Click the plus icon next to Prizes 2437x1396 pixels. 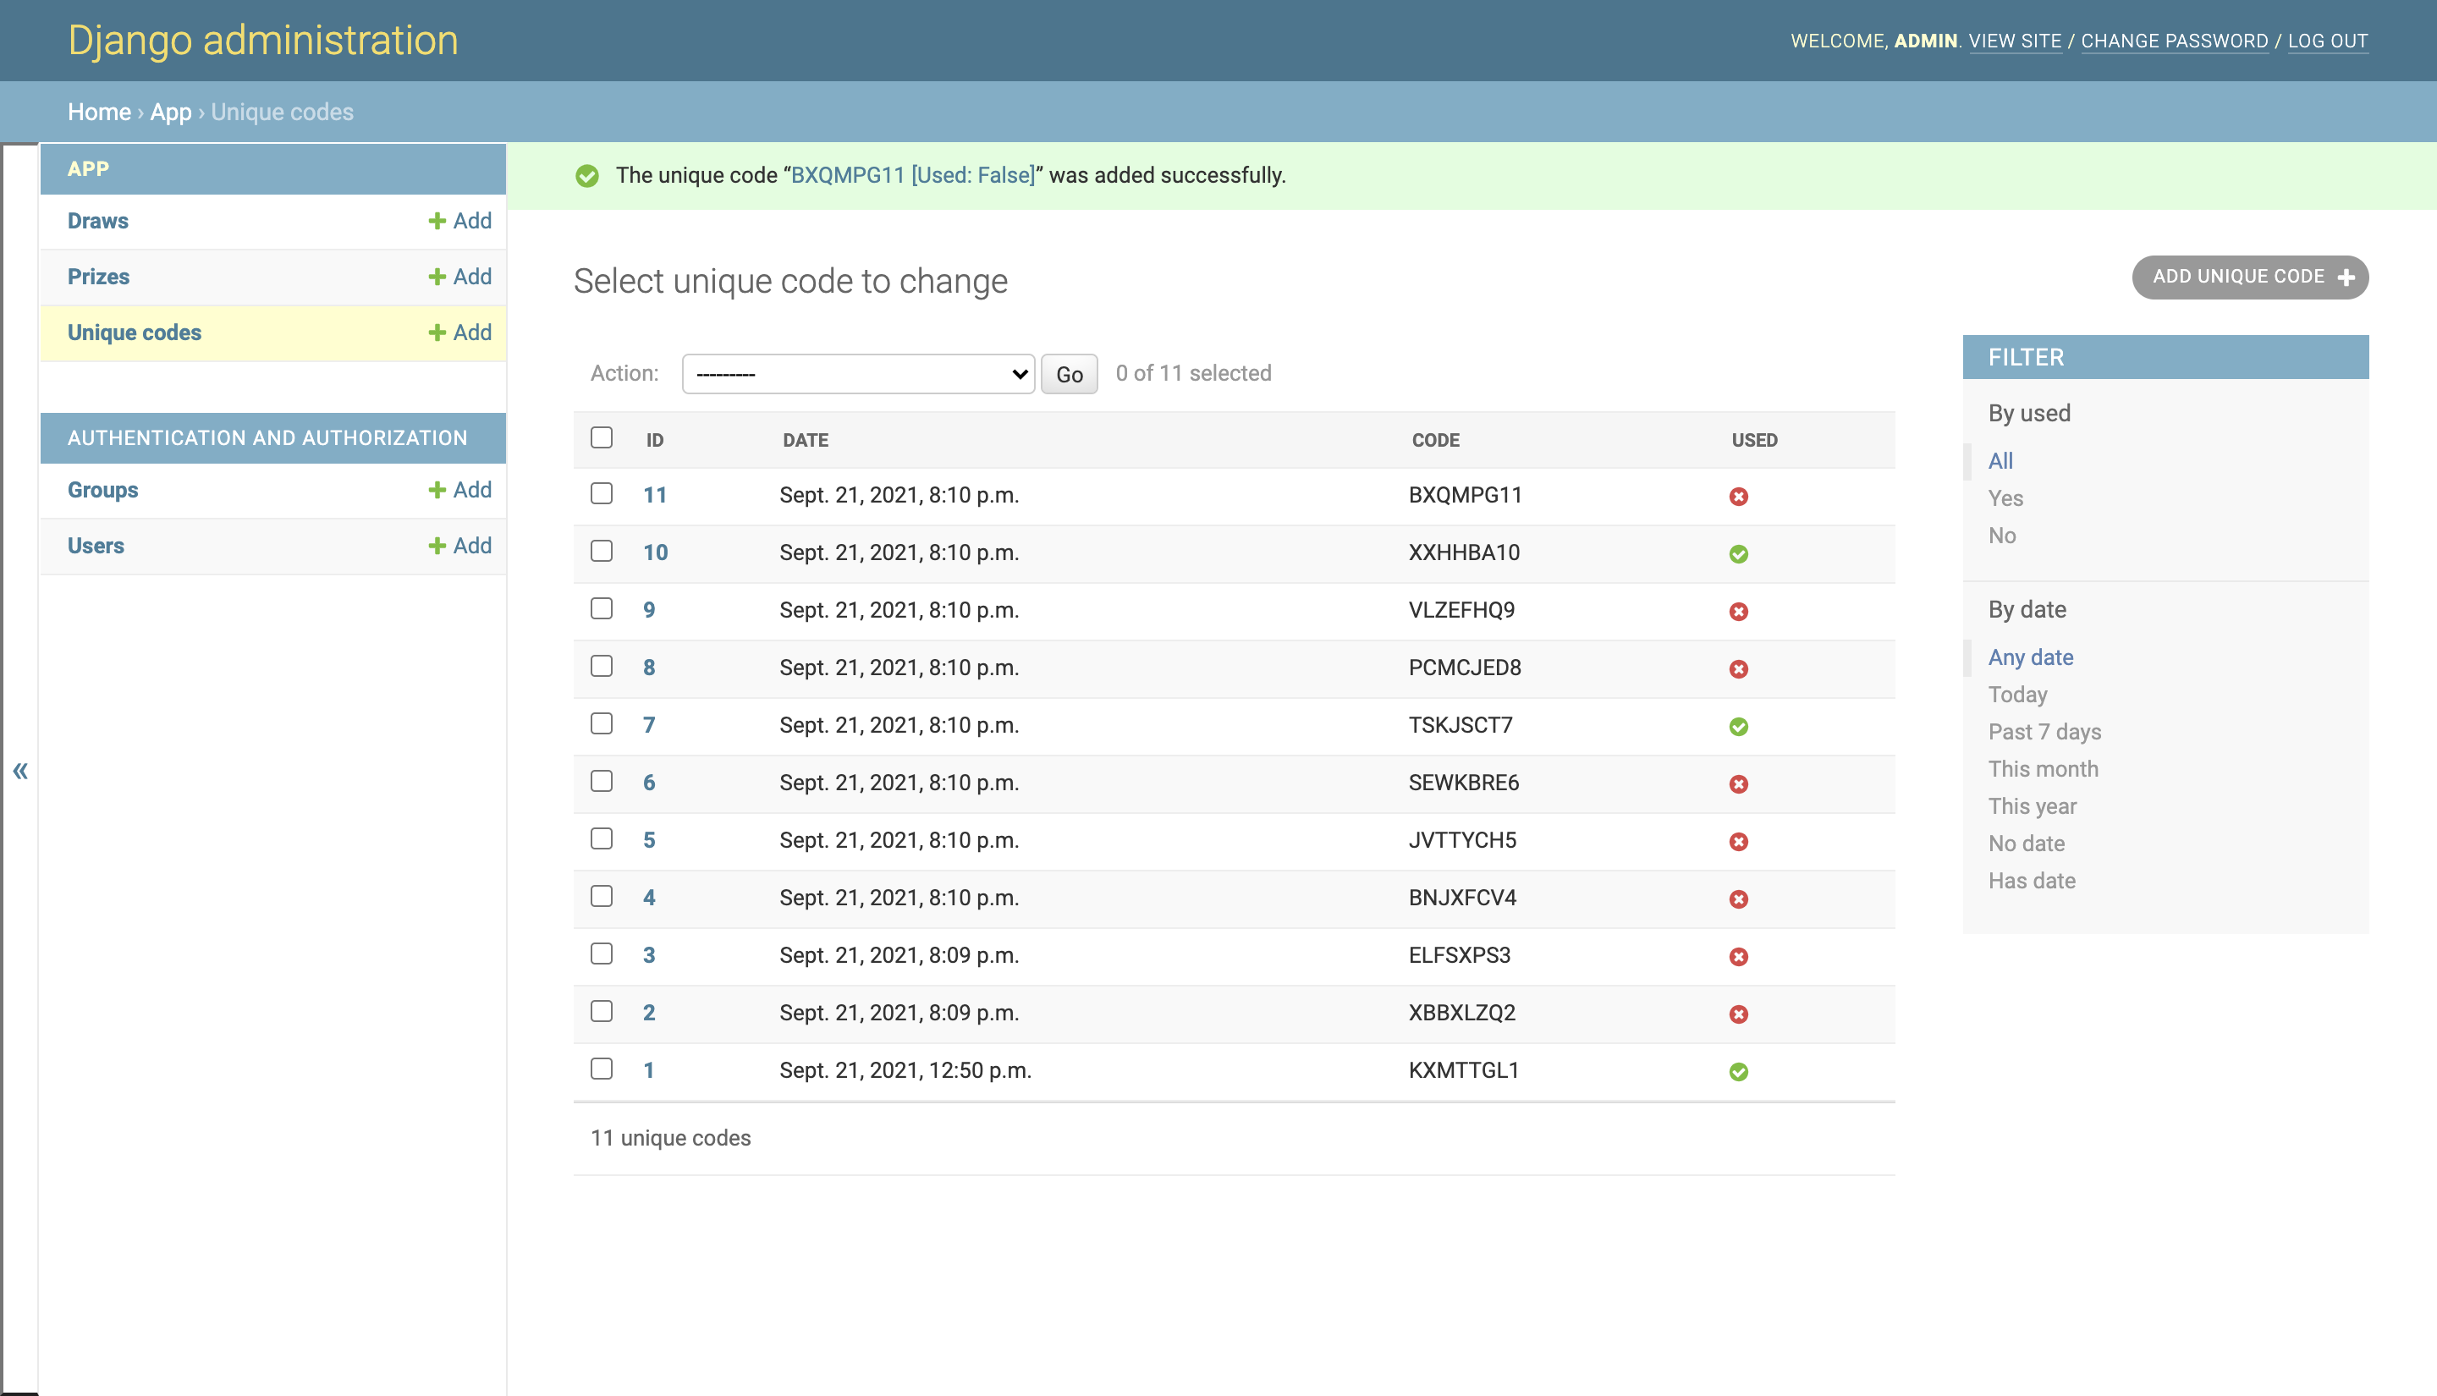[437, 278]
